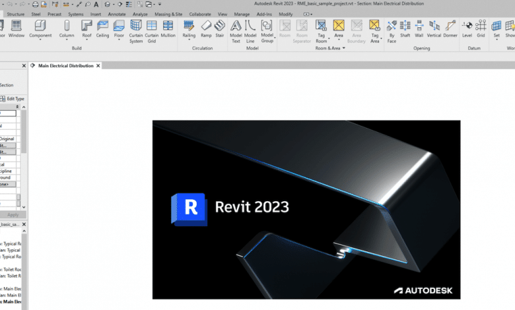Click the Switch Windows icon
The image size is (515, 310).
149,4
